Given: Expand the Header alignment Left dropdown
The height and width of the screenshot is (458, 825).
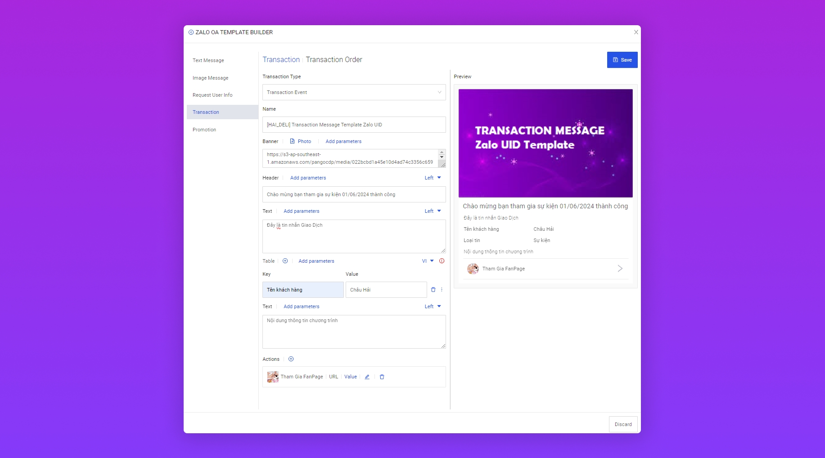Looking at the screenshot, I should pos(433,178).
